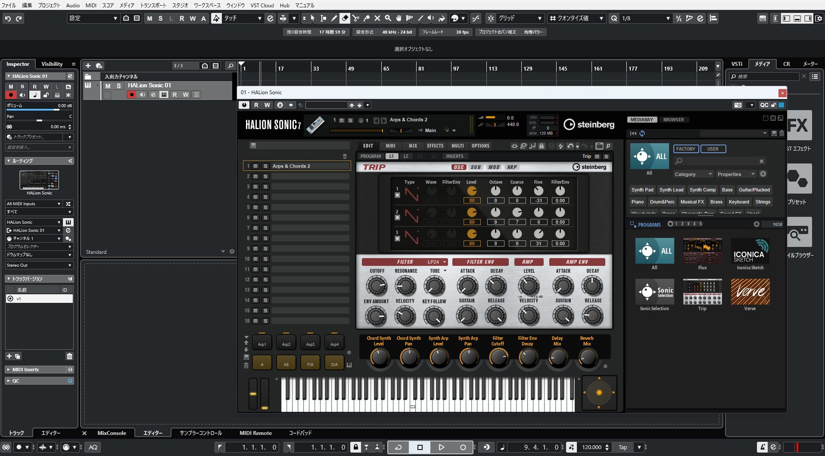Delete slot rack item with trash icon

(345, 156)
